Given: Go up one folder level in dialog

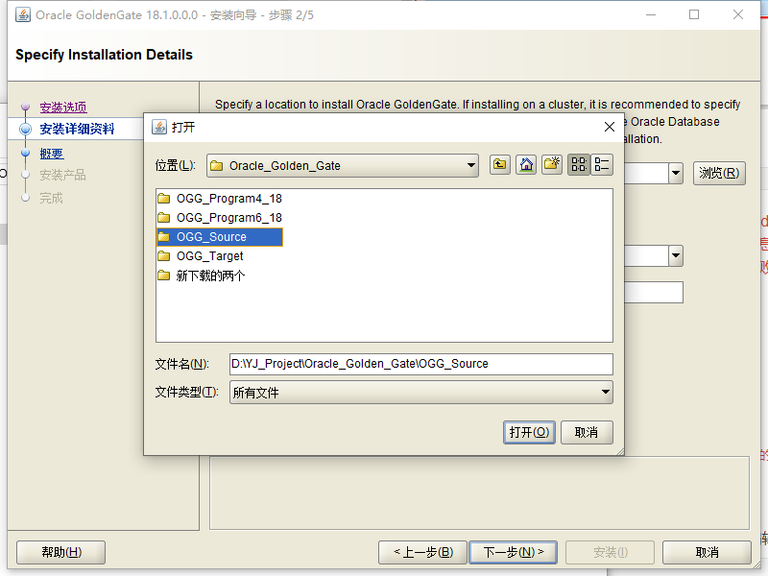Looking at the screenshot, I should (x=499, y=164).
